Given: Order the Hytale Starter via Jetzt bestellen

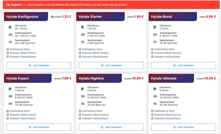Looking at the screenshot, I should [111, 66].
